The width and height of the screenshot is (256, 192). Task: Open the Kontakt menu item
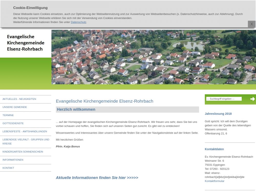point(8,168)
